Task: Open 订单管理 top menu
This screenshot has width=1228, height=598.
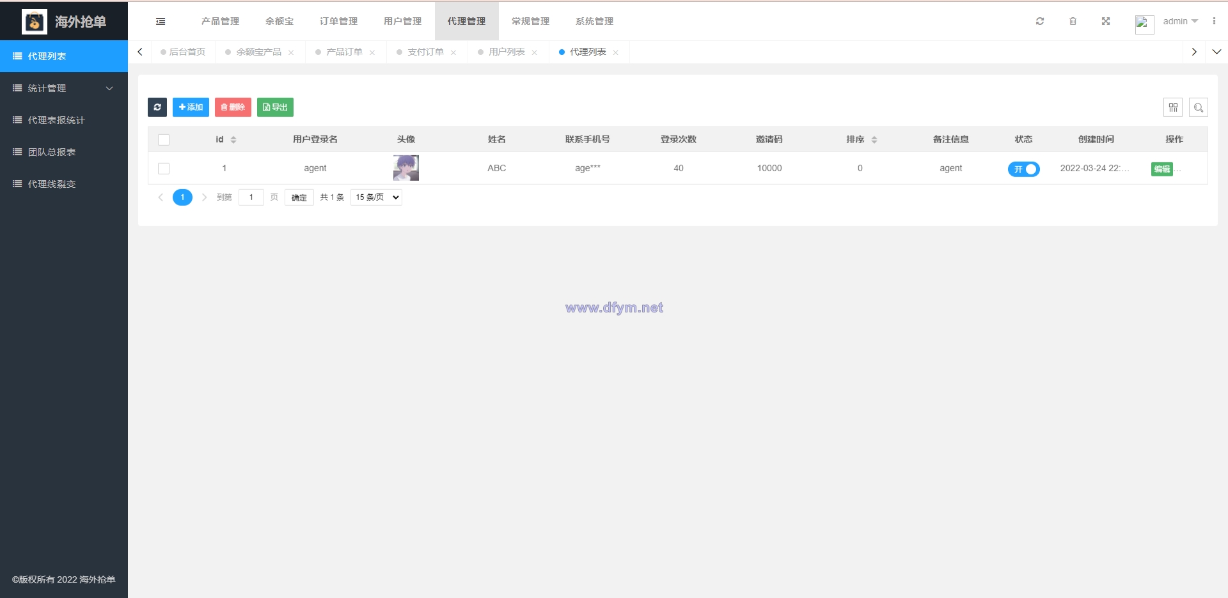Action: (x=338, y=21)
